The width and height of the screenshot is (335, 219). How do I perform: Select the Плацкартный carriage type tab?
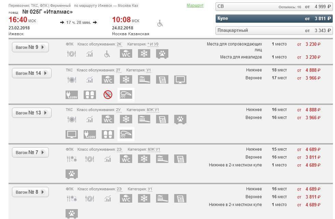(x=274, y=30)
